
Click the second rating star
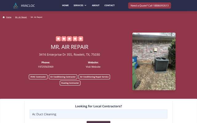[x=64, y=39]
